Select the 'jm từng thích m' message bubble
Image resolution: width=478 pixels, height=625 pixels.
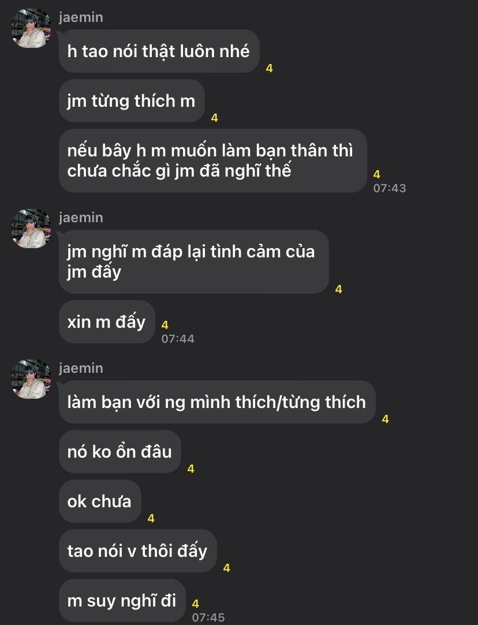coord(132,101)
